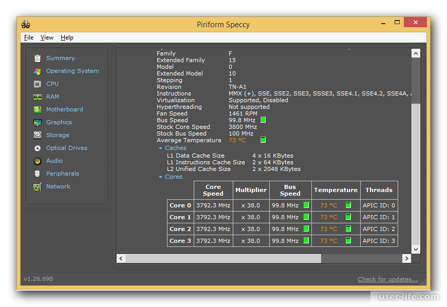Click the Graphics monitor icon
Screen dimensions: 447x307
coord(38,123)
